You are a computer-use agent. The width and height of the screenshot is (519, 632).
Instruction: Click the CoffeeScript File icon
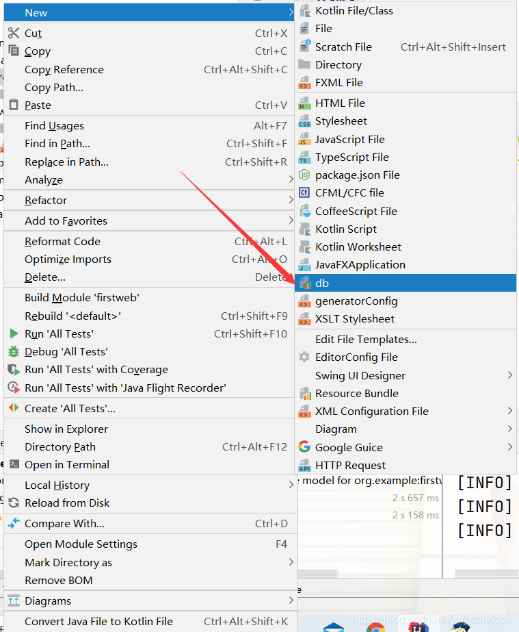pyautogui.click(x=305, y=211)
